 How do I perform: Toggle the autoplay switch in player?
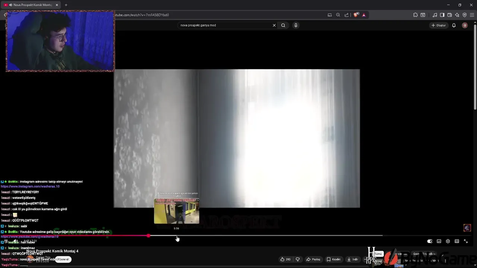point(430,241)
